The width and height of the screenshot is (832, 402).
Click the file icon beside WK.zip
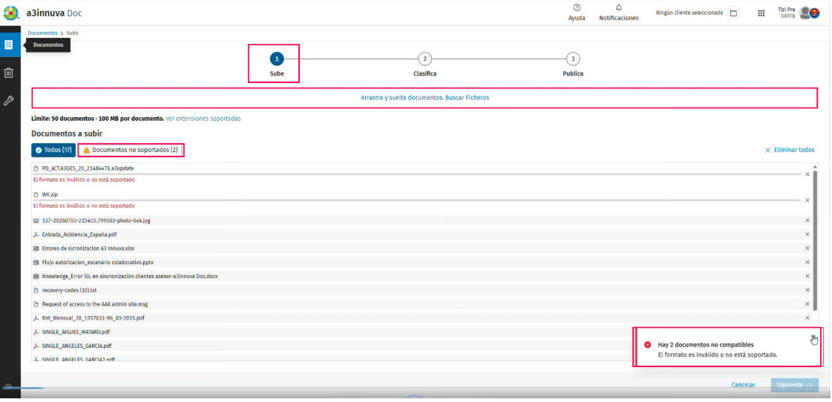point(36,194)
